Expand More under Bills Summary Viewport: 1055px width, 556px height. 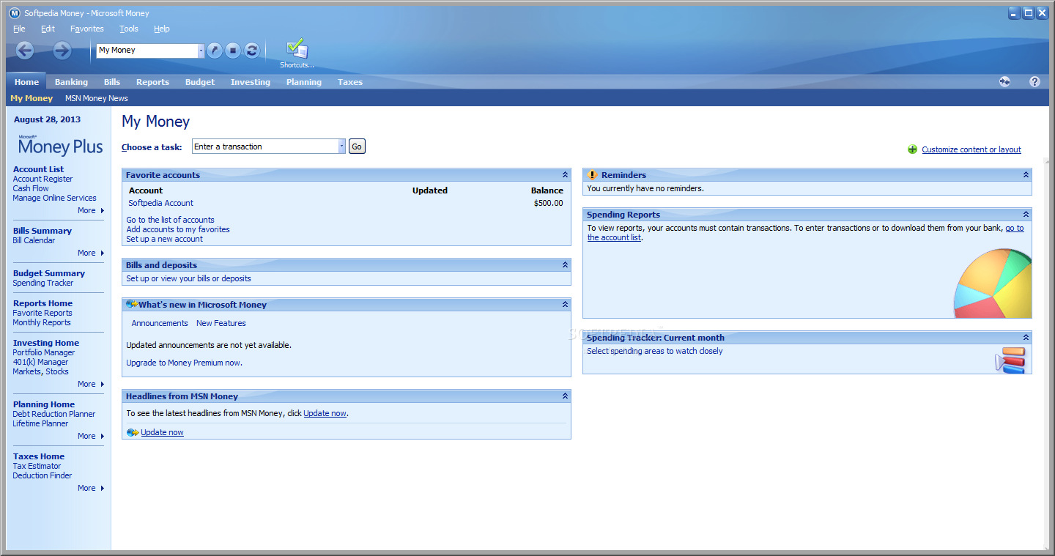point(91,253)
